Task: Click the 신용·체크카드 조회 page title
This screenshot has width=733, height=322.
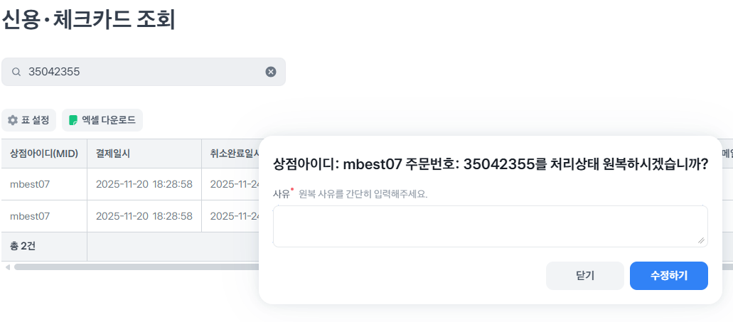Action: [88, 19]
